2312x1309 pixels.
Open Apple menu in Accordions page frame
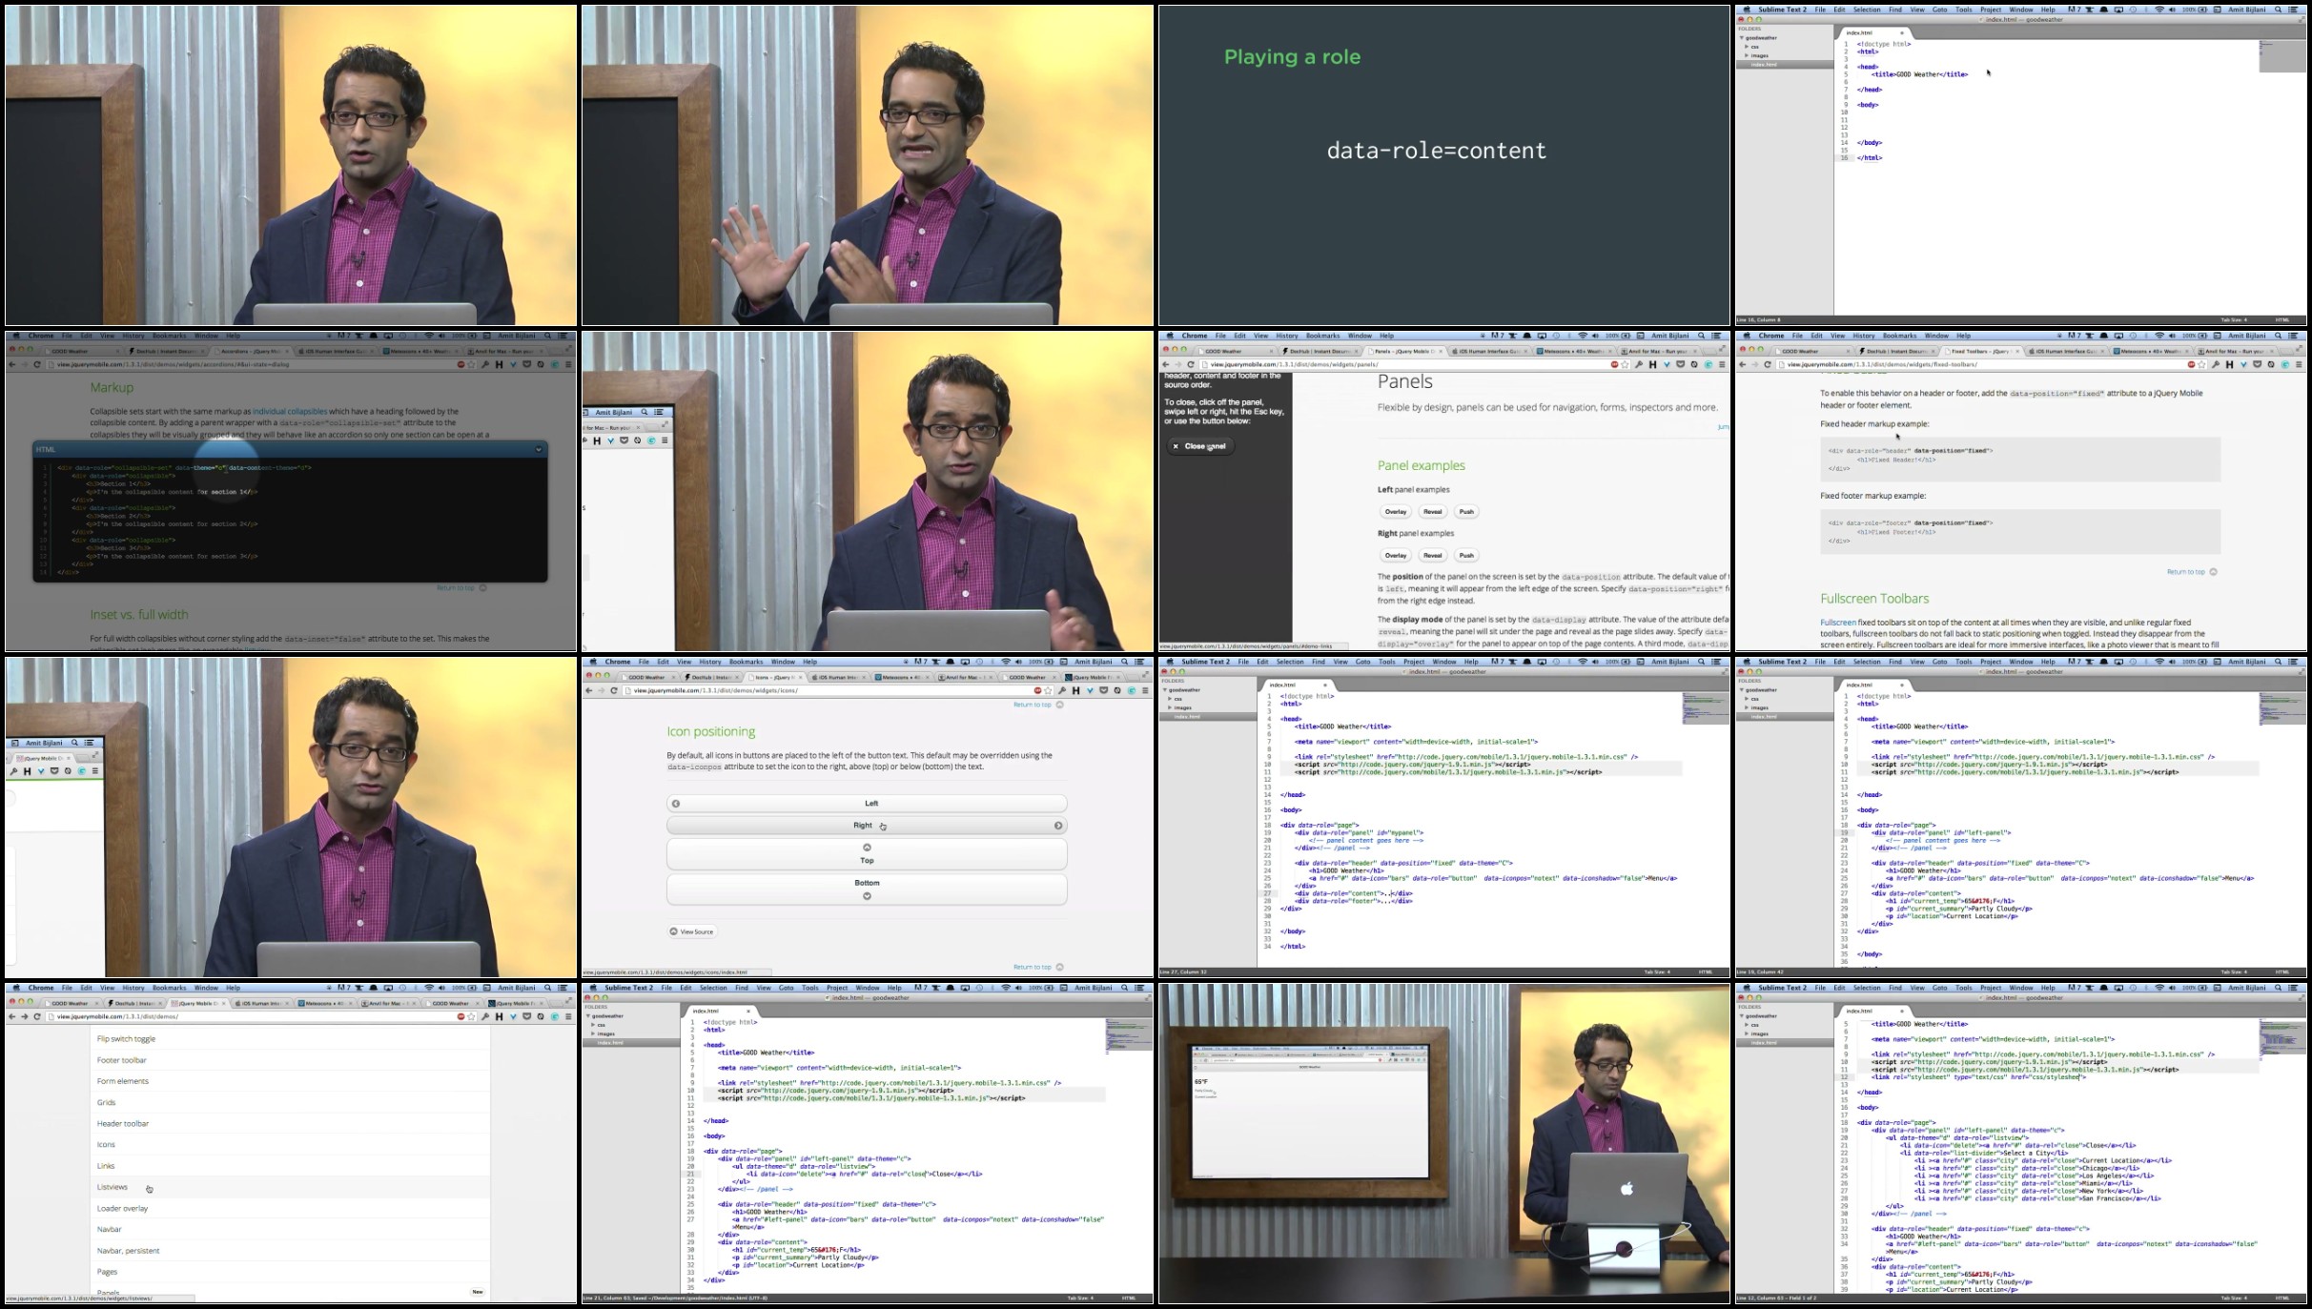(x=17, y=336)
